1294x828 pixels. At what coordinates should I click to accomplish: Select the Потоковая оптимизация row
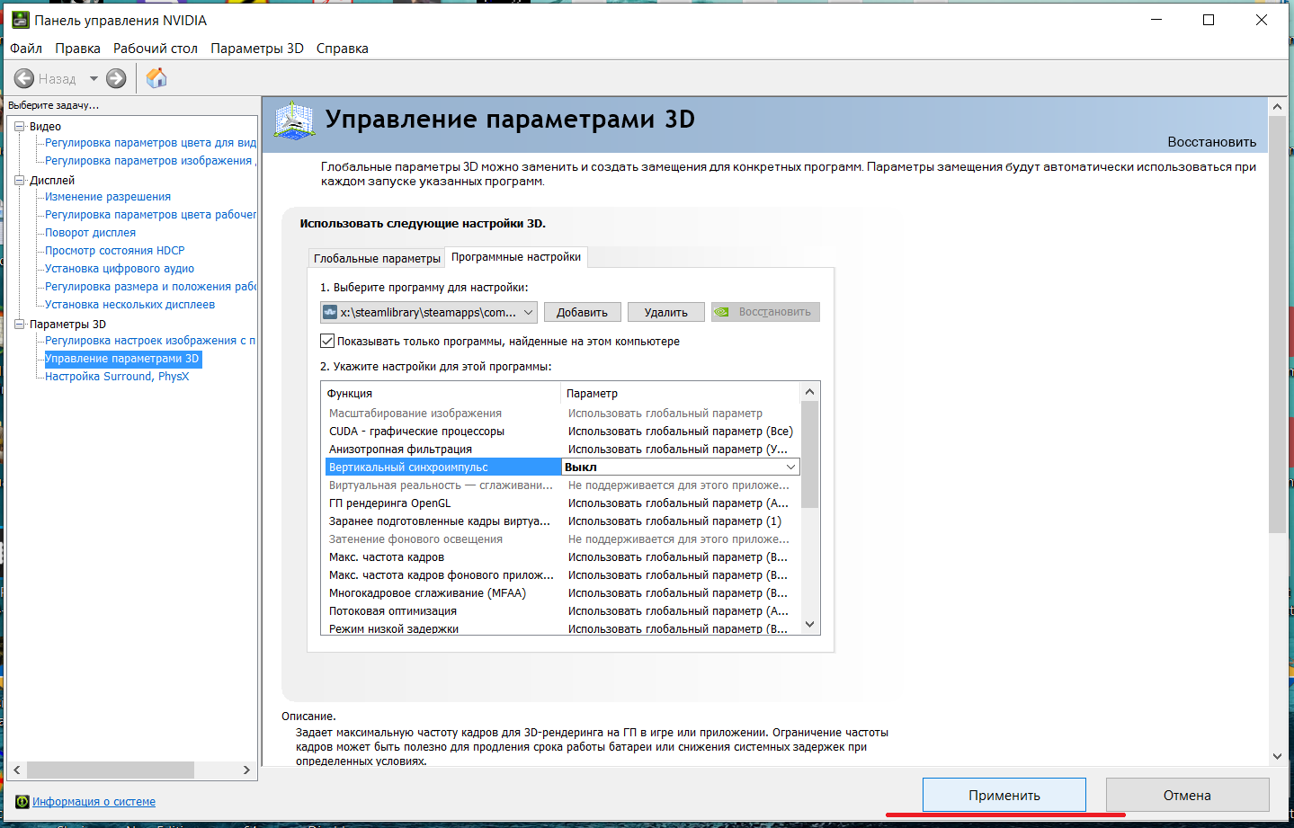click(562, 611)
